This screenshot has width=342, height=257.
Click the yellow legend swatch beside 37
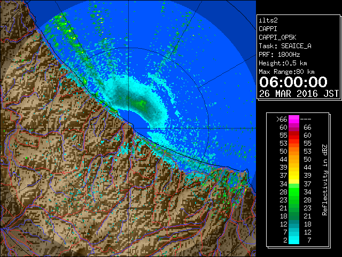click(294, 176)
